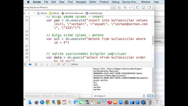Switch to the Version editor

(x=130, y=7)
